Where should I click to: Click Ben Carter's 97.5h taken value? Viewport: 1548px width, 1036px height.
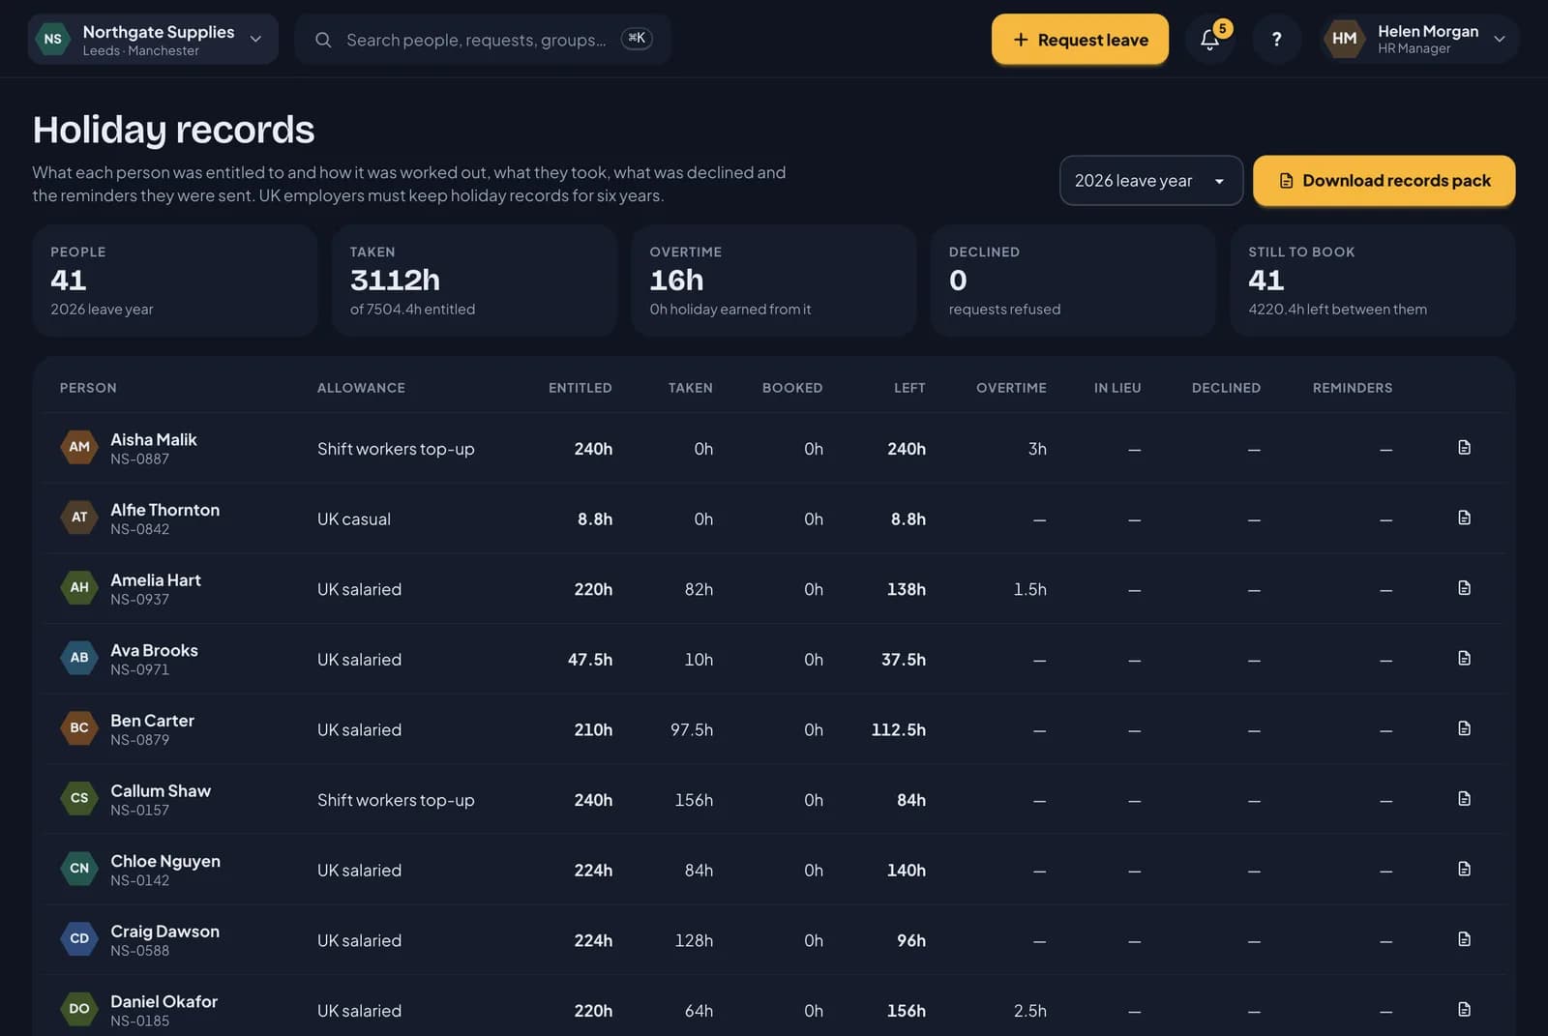coord(692,729)
